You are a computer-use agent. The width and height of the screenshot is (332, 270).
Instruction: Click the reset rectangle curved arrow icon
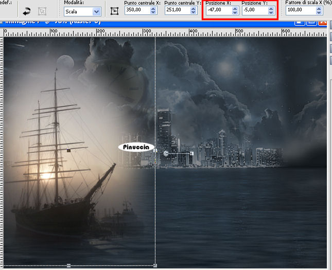pyautogui.click(x=26, y=11)
